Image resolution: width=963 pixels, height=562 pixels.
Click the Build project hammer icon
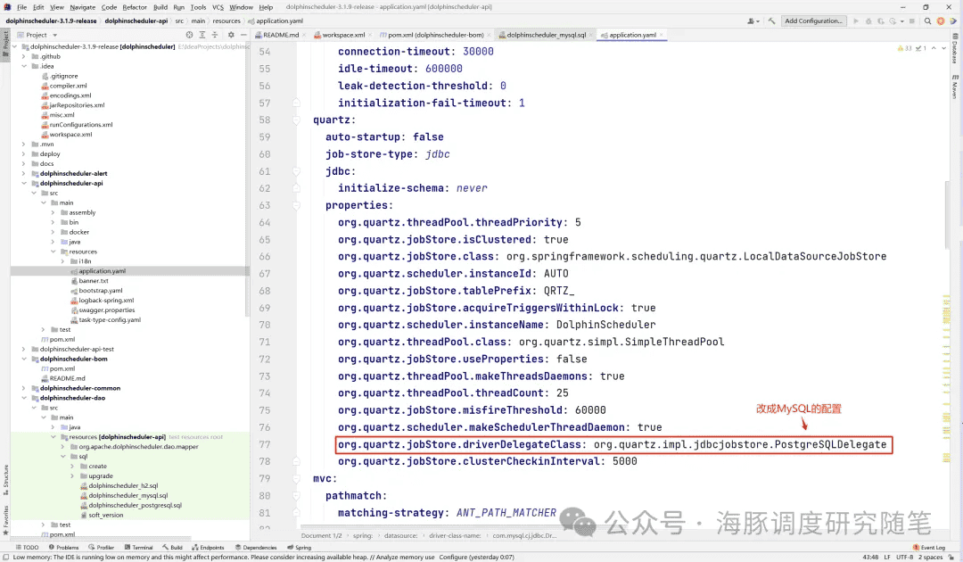(x=771, y=21)
